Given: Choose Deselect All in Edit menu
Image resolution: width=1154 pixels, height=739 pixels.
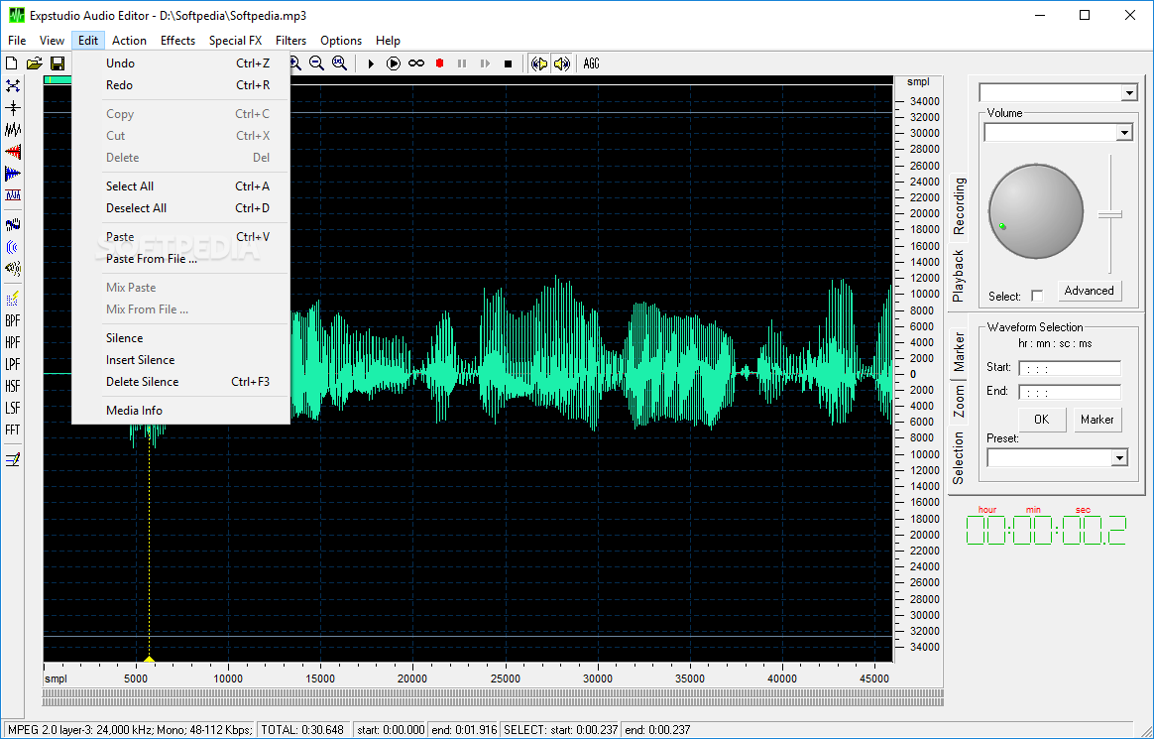Looking at the screenshot, I should 180,208.
